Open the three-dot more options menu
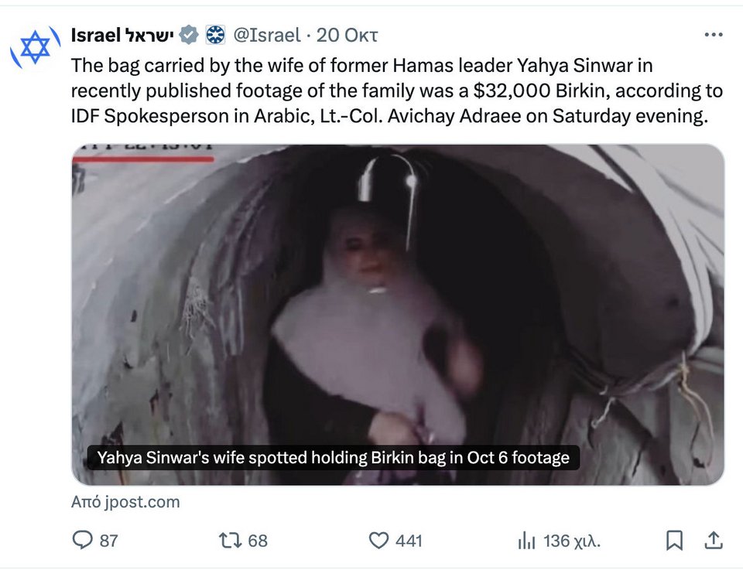 (714, 35)
